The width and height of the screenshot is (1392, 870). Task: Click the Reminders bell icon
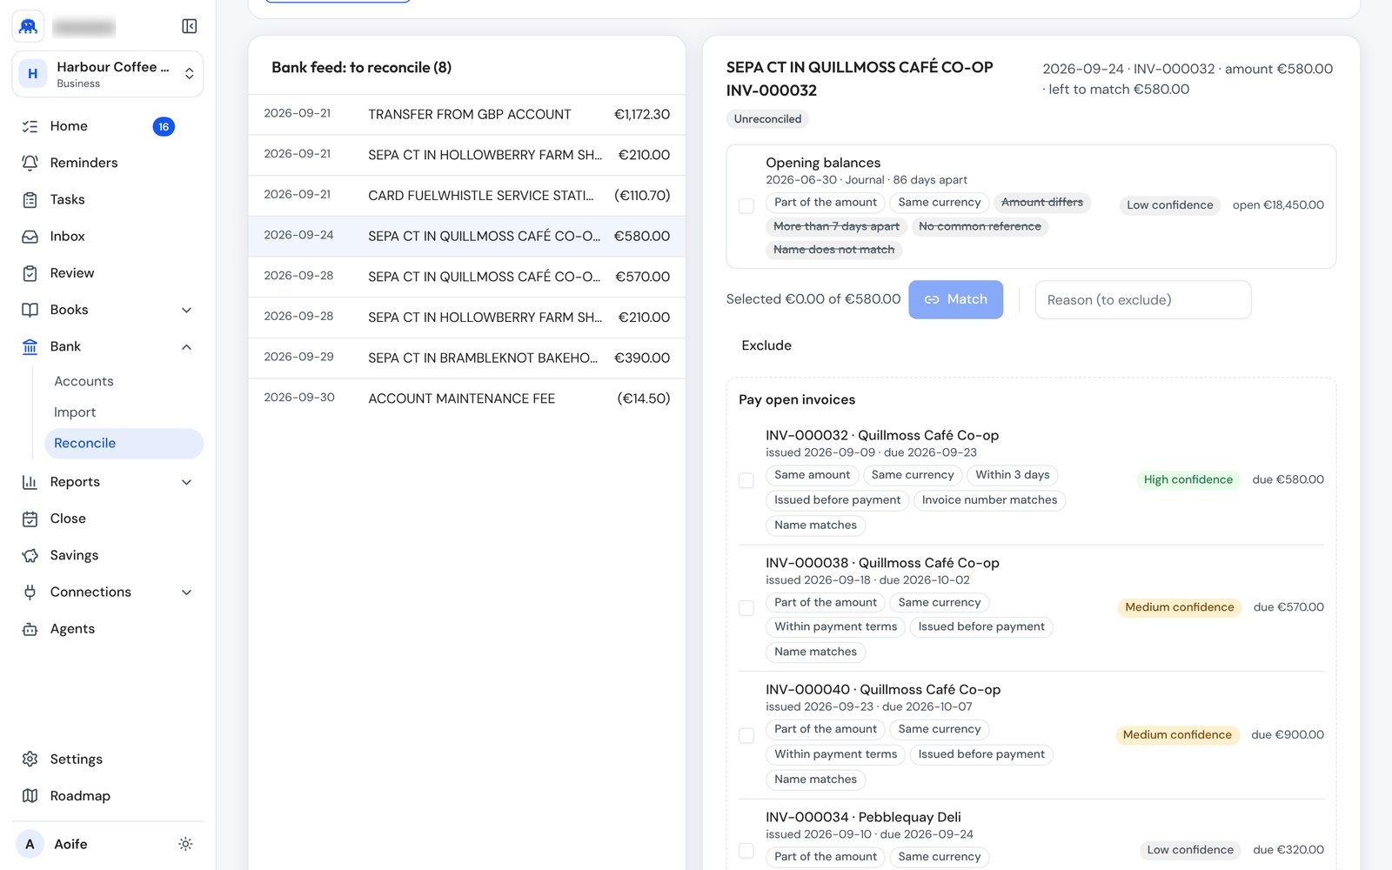coord(30,163)
